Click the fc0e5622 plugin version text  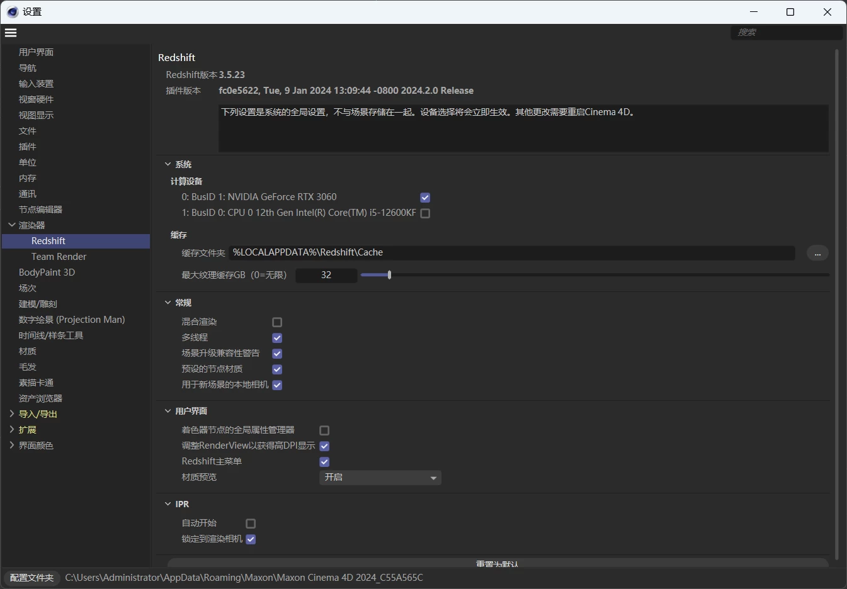point(346,91)
